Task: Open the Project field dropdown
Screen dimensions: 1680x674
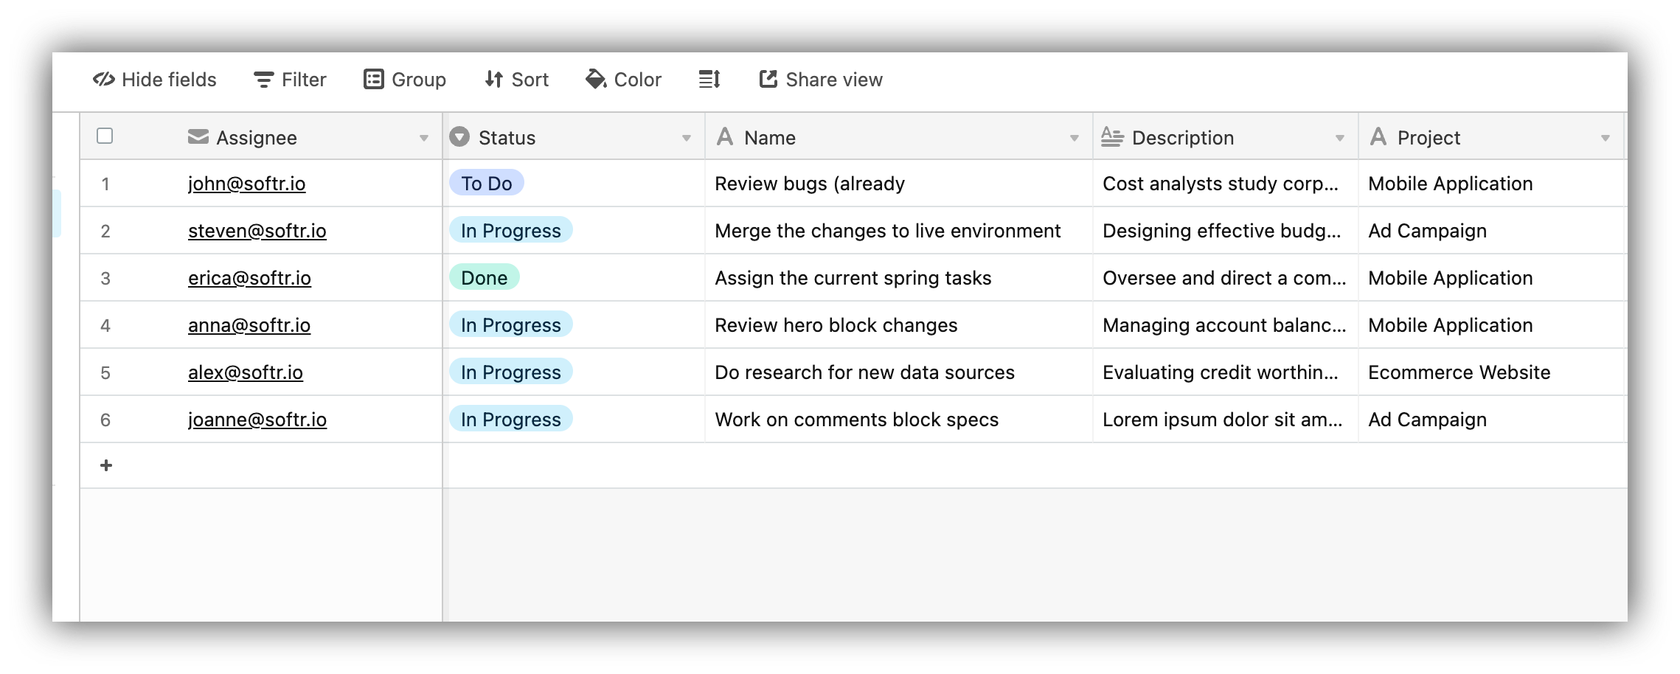Action: [x=1606, y=137]
